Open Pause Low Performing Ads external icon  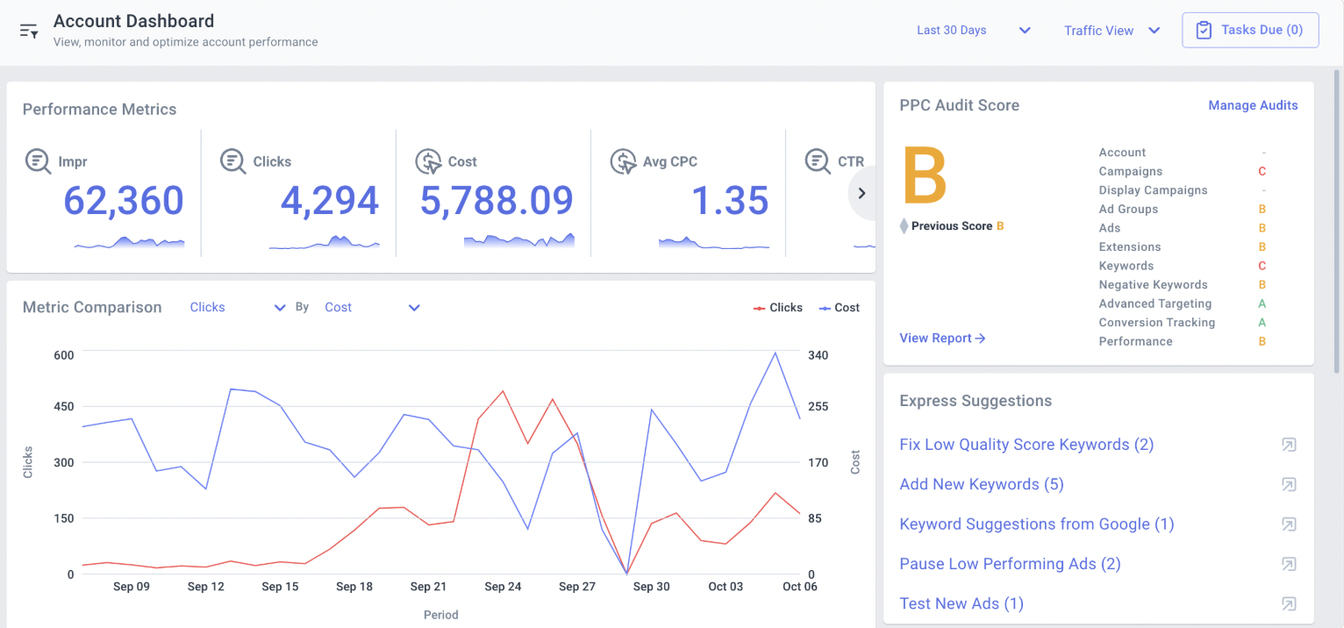[1288, 564]
